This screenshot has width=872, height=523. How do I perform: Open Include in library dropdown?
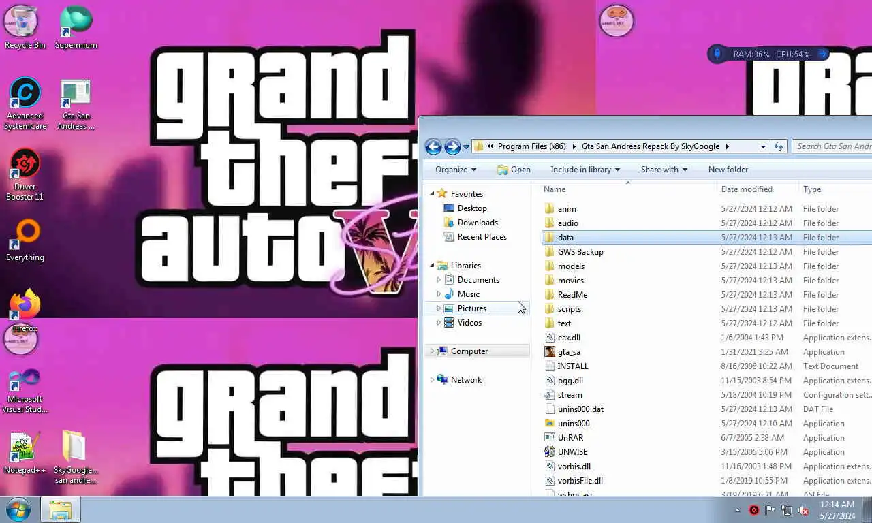(585, 170)
